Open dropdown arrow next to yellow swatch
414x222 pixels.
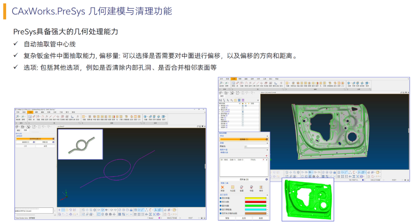tap(268, 198)
